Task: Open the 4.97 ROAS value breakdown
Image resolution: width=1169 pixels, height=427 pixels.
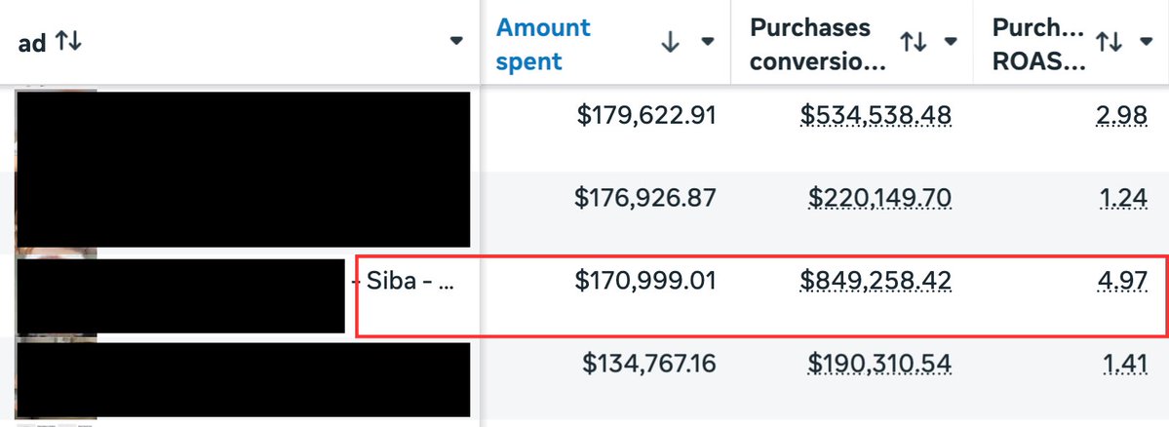Action: click(1123, 281)
